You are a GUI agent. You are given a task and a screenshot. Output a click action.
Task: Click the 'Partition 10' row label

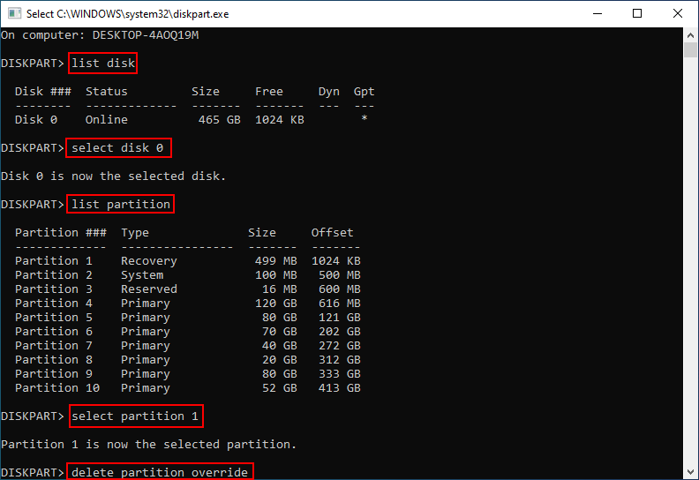57,388
